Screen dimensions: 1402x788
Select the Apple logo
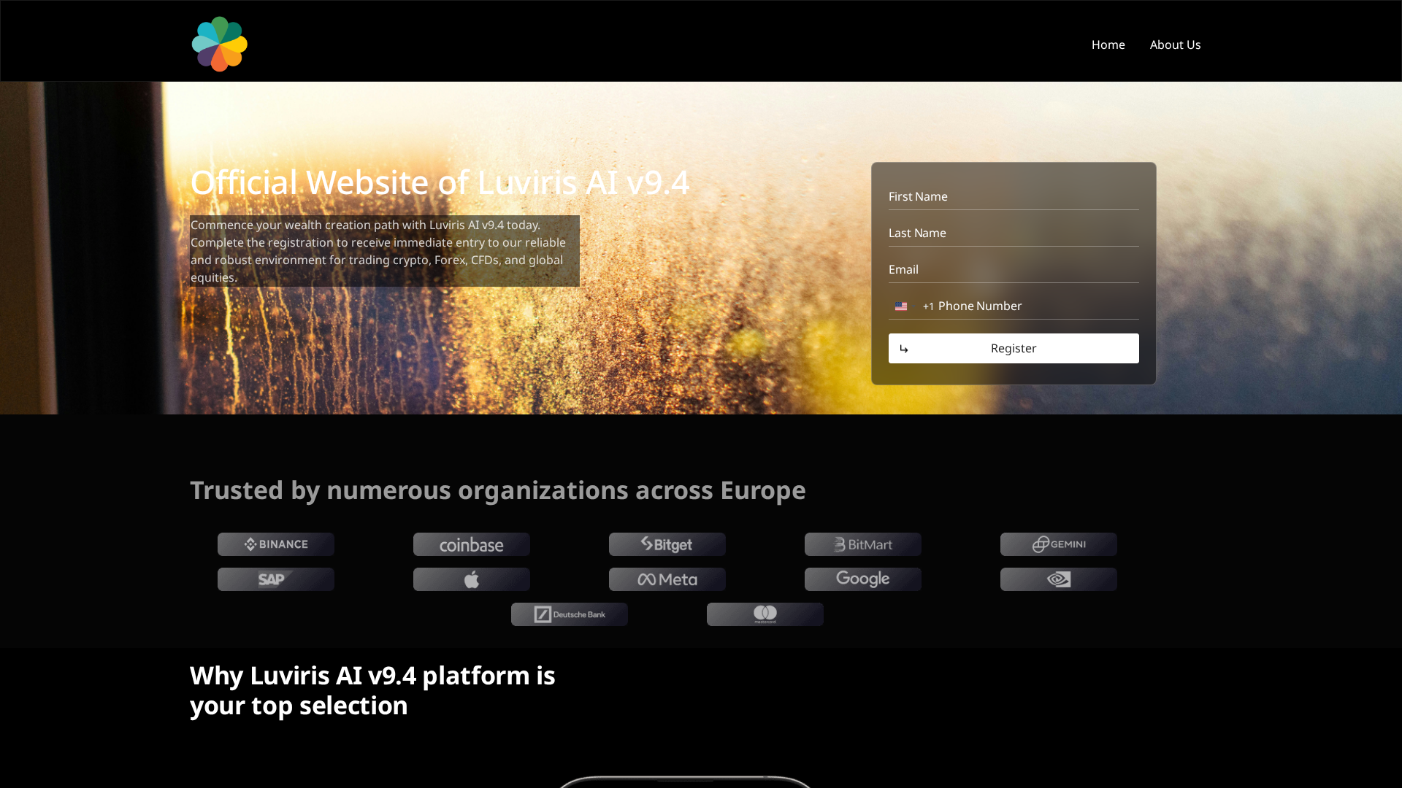[471, 579]
